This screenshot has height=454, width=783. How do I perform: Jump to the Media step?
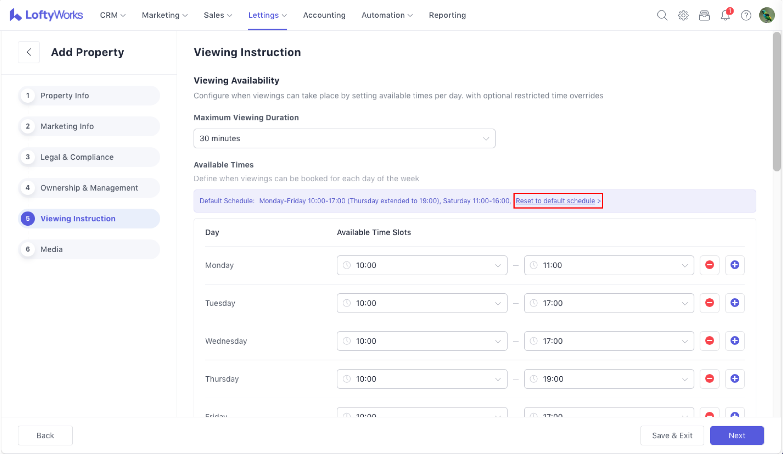52,249
